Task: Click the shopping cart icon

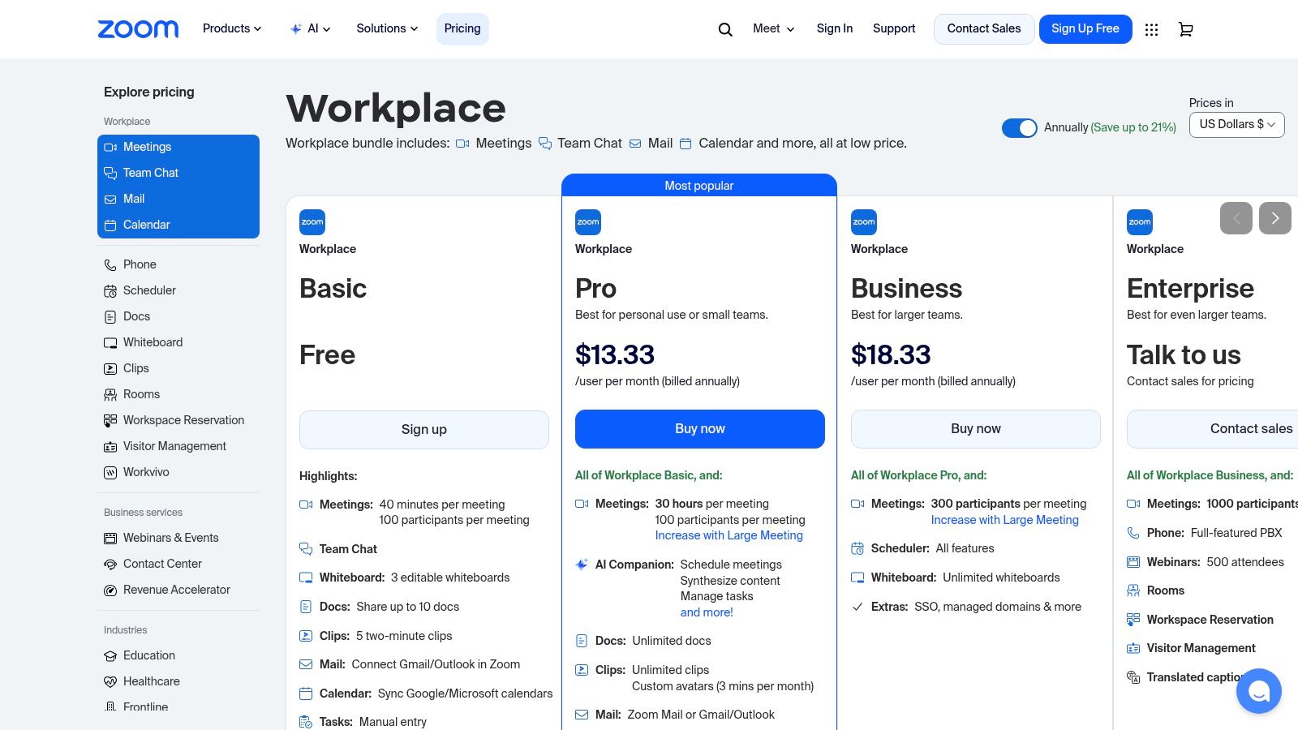Action: 1185,28
